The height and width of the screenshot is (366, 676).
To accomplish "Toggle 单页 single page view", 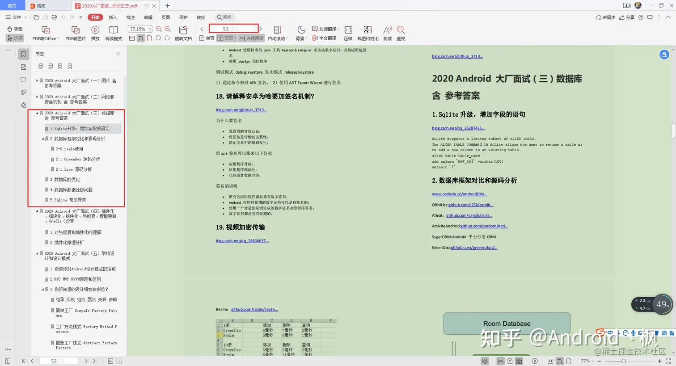I will tap(207, 38).
